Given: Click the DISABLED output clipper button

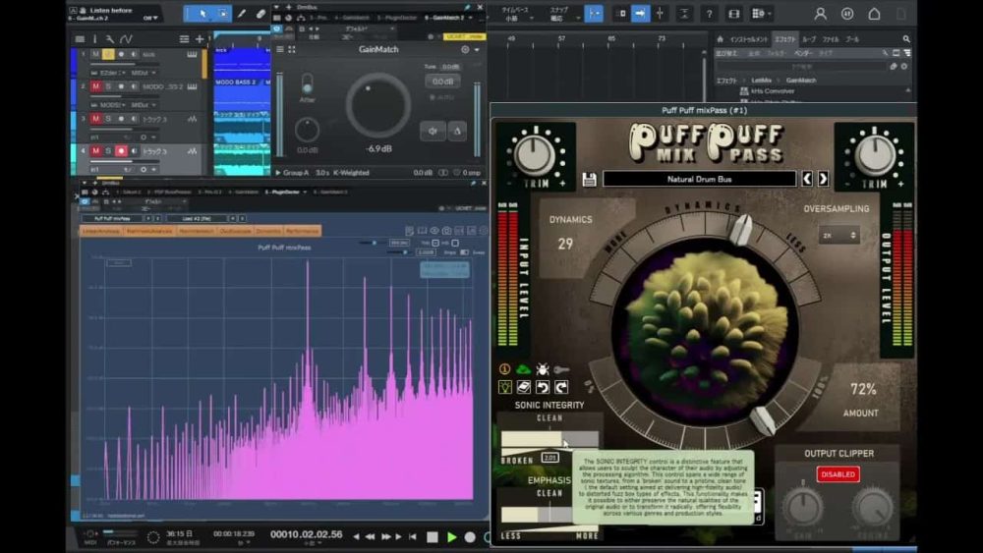Looking at the screenshot, I should pos(838,474).
